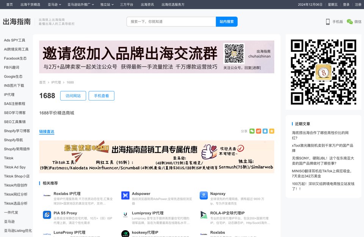The height and width of the screenshot is (237, 364).
Task: Open the 出海指南 site logo
Action: (17, 22)
